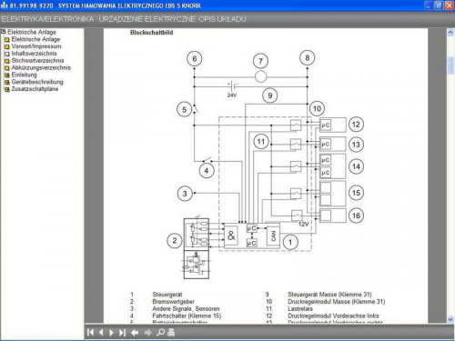Open the magnifier search icon
This screenshot has width=455, height=341.
[160, 333]
